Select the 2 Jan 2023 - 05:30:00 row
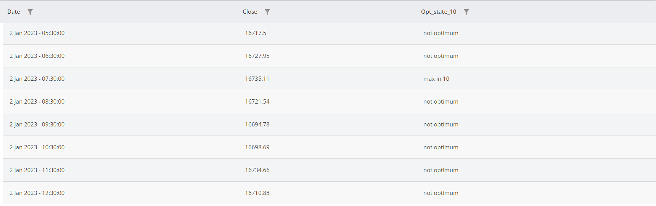The height and width of the screenshot is (206, 656). click(37, 33)
